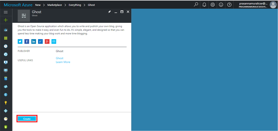Click the search magnifier in top bar
The image size is (278, 131).
point(196,5)
